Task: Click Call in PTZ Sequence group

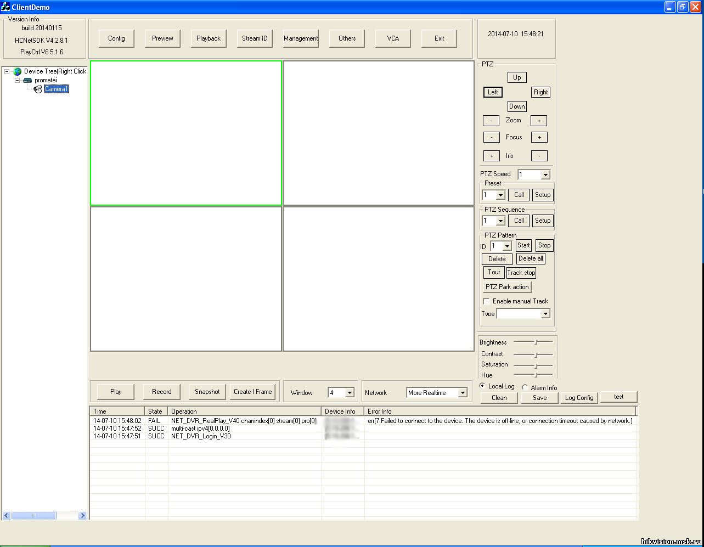Action: click(x=519, y=221)
